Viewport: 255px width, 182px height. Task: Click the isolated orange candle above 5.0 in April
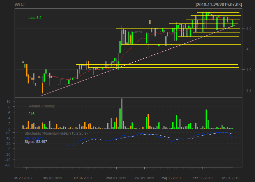click(x=150, y=22)
